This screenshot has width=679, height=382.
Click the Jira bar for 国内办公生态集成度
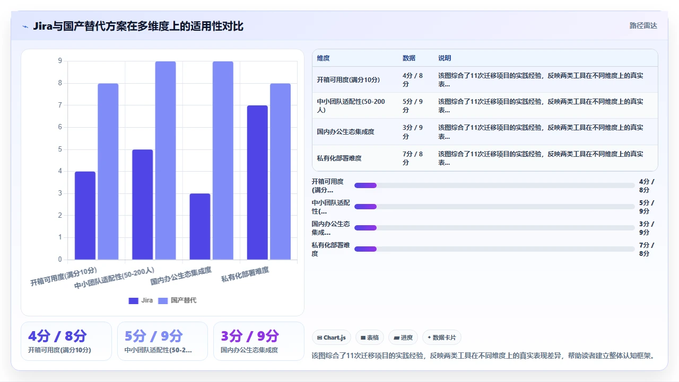click(x=200, y=227)
